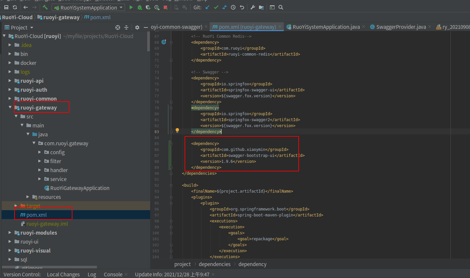The width and height of the screenshot is (470, 278).
Task: Collapse all in the Project panel
Action: pos(126,27)
